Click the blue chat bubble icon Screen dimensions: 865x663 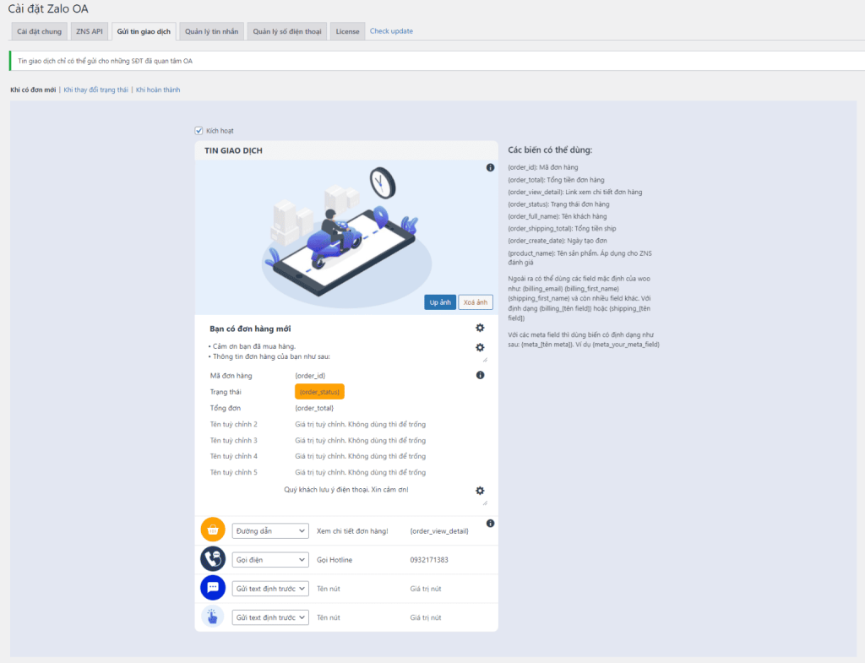213,588
